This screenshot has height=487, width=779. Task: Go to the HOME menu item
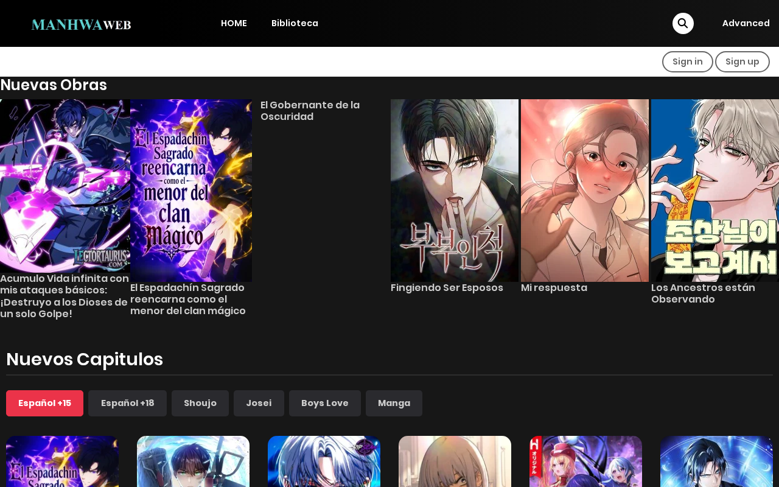pyautogui.click(x=234, y=23)
